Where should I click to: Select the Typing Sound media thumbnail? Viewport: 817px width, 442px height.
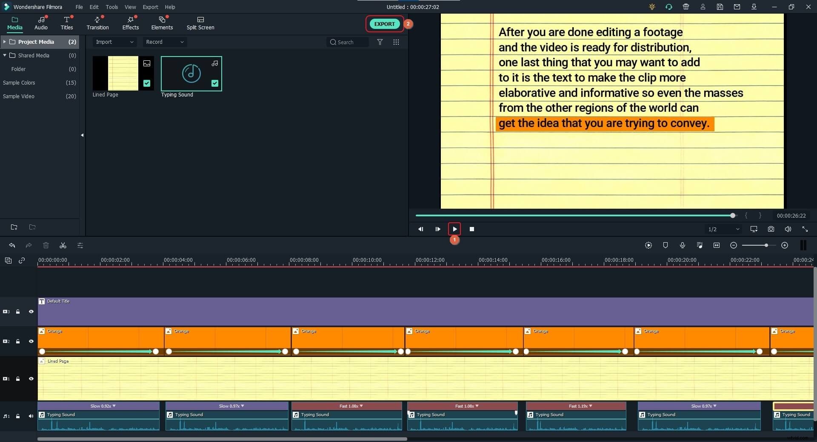(191, 74)
